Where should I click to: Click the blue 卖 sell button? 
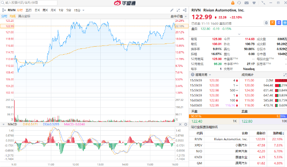click(279, 23)
